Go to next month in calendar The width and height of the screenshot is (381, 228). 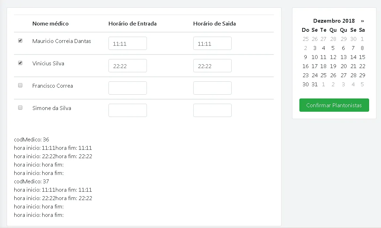point(363,21)
